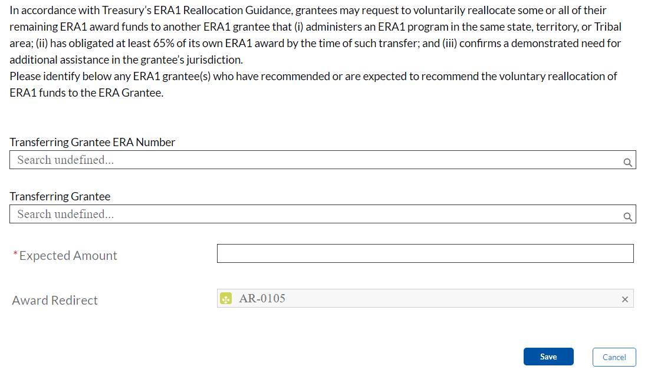
Task: Click the search magnifier in ERA Number field
Action: click(627, 163)
